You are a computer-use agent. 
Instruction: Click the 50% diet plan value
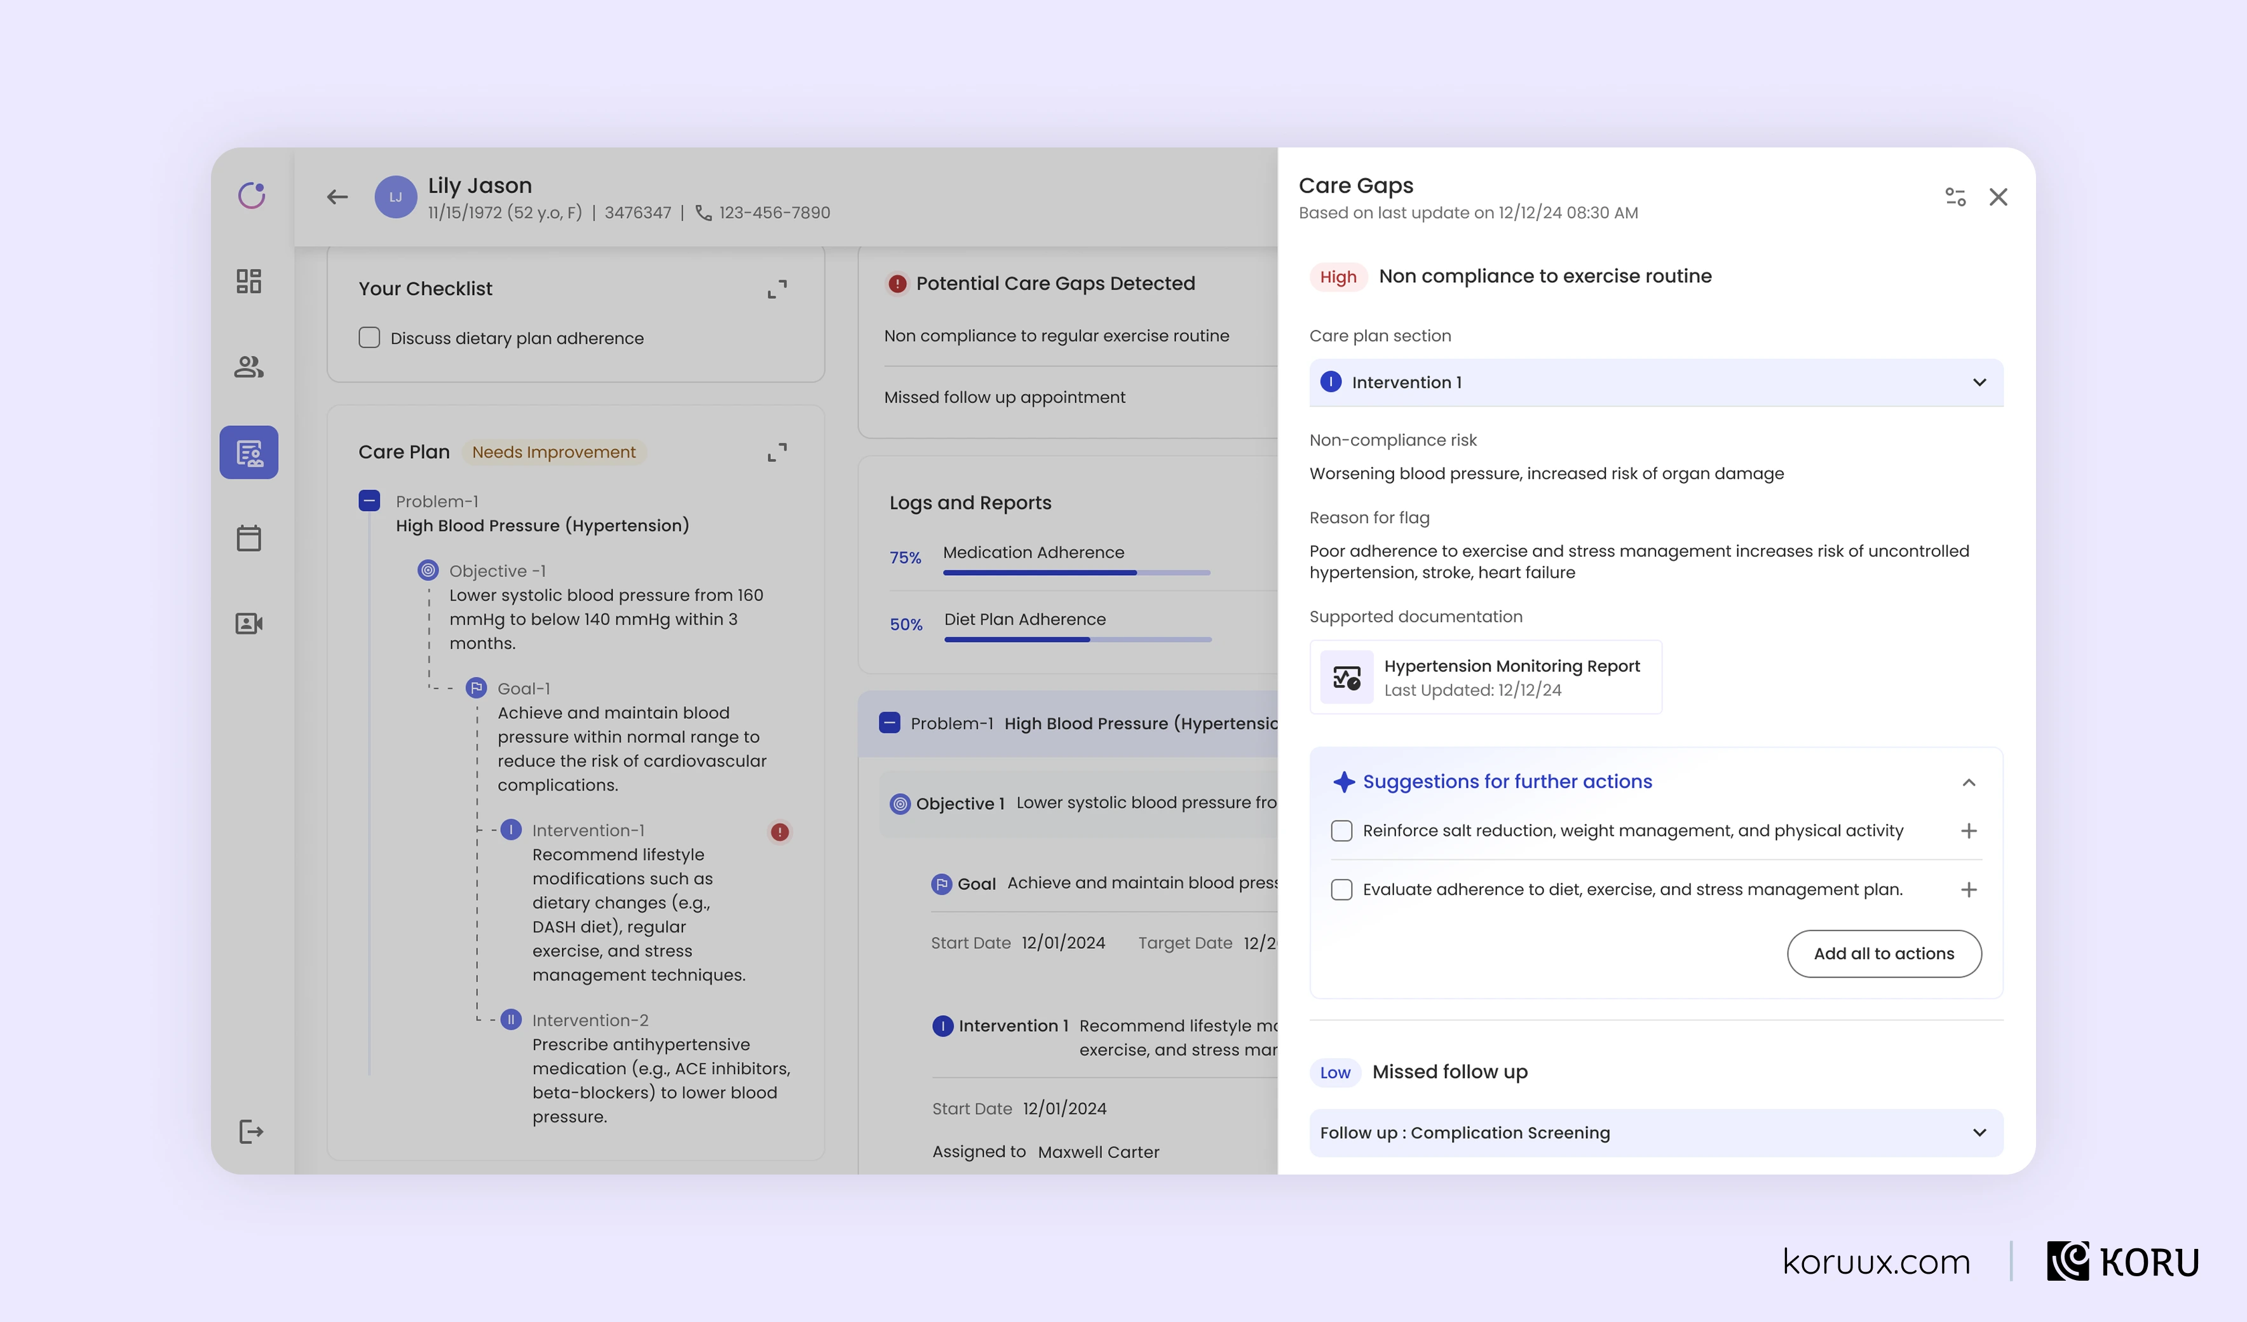click(x=906, y=624)
